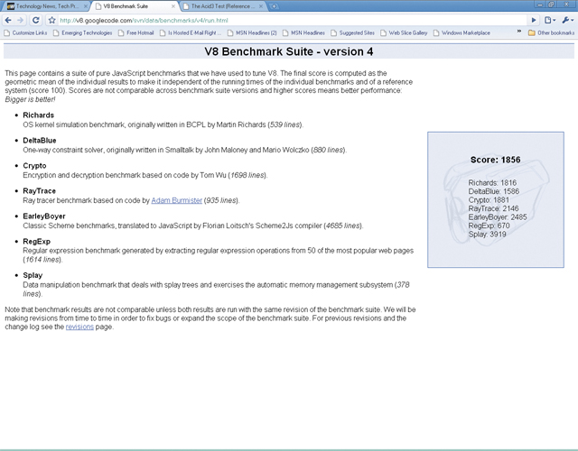Click the Richards benchmark heading

click(38, 115)
